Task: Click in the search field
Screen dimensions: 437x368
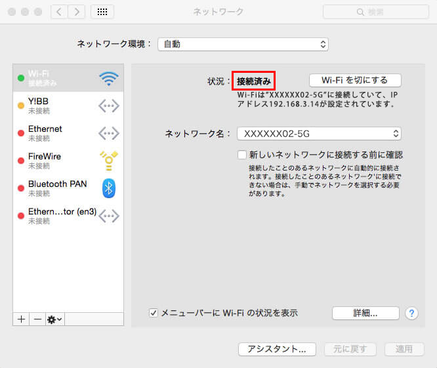Action: (x=376, y=12)
